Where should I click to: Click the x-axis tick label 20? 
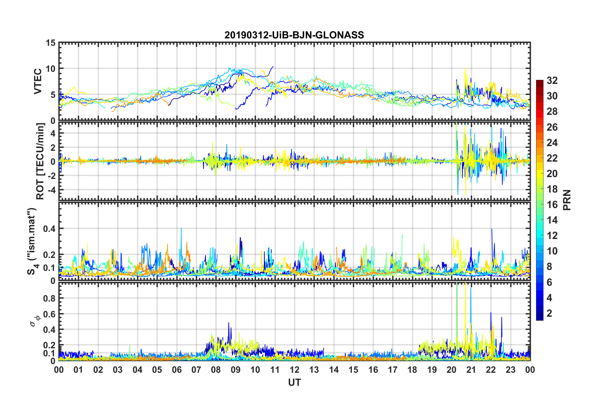452,370
